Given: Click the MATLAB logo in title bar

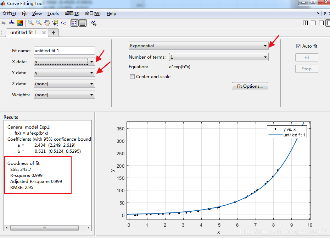Looking at the screenshot, I should pos(3,3).
